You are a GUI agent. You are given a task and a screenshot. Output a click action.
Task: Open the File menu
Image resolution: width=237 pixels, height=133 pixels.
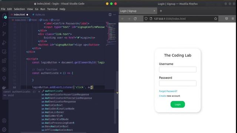tap(3, 9)
